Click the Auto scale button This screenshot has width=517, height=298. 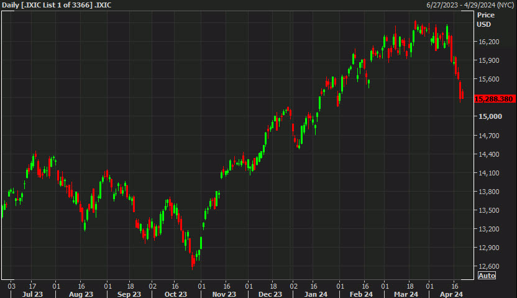click(487, 276)
